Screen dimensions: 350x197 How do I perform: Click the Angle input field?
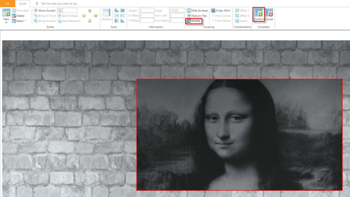[x=177, y=10]
